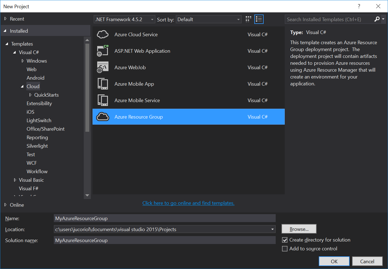Viewport: 388px width, 269px height.
Task: Collapse the Templates tree node
Action: [7, 44]
